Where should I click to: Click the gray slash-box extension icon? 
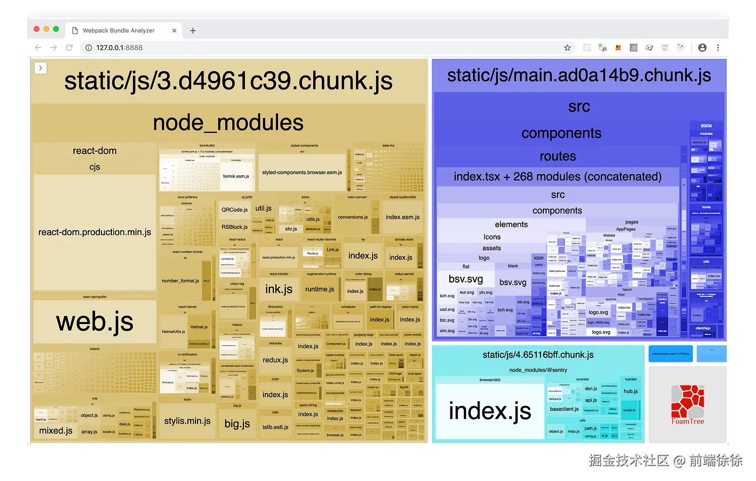634,47
